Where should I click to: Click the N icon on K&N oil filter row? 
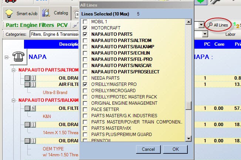(x=33, y=108)
